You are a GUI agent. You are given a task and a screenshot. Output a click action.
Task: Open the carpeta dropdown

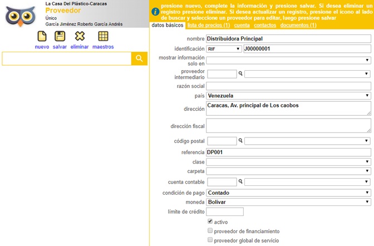pos(288,171)
